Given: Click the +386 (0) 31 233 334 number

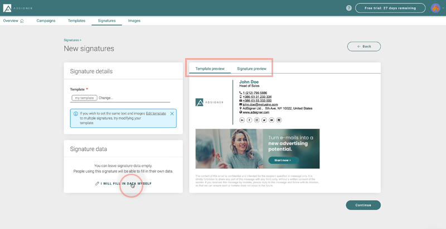Looking at the screenshot, I should point(257,97).
